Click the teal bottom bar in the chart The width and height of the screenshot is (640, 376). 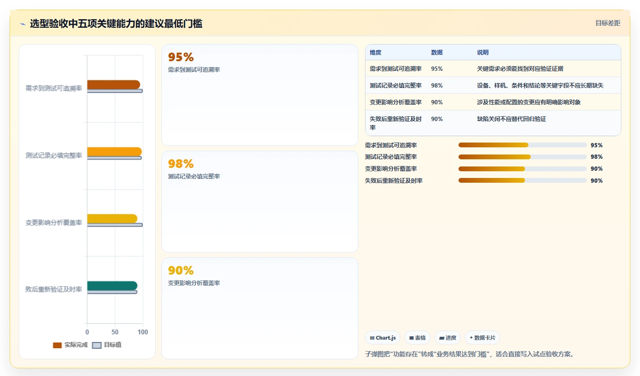tap(112, 286)
